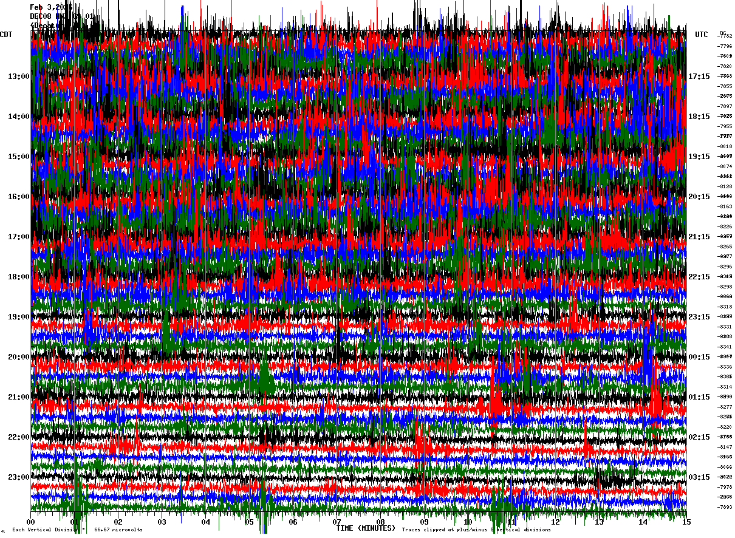735x538 pixels.
Task: Click the 18:00 CDT time label
Action: 18,277
